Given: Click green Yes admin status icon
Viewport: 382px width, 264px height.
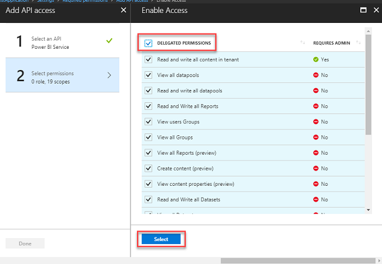Looking at the screenshot, I should (x=316, y=59).
